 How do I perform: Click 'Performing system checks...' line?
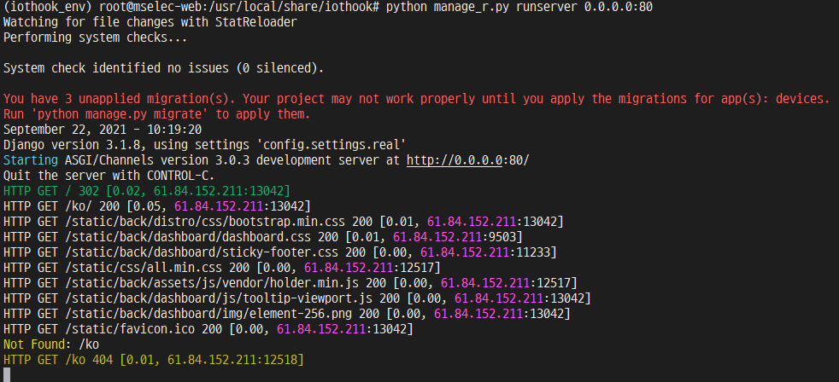95,38
